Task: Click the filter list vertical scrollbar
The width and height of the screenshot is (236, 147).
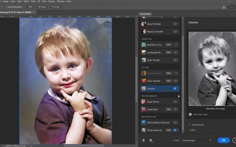Action: (183, 83)
